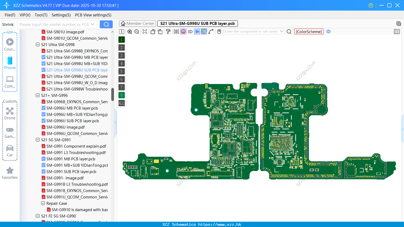Image resolution: width=404 pixels, height=227 pixels.
Task: Switch to 3D view
Action: [x=190, y=31]
